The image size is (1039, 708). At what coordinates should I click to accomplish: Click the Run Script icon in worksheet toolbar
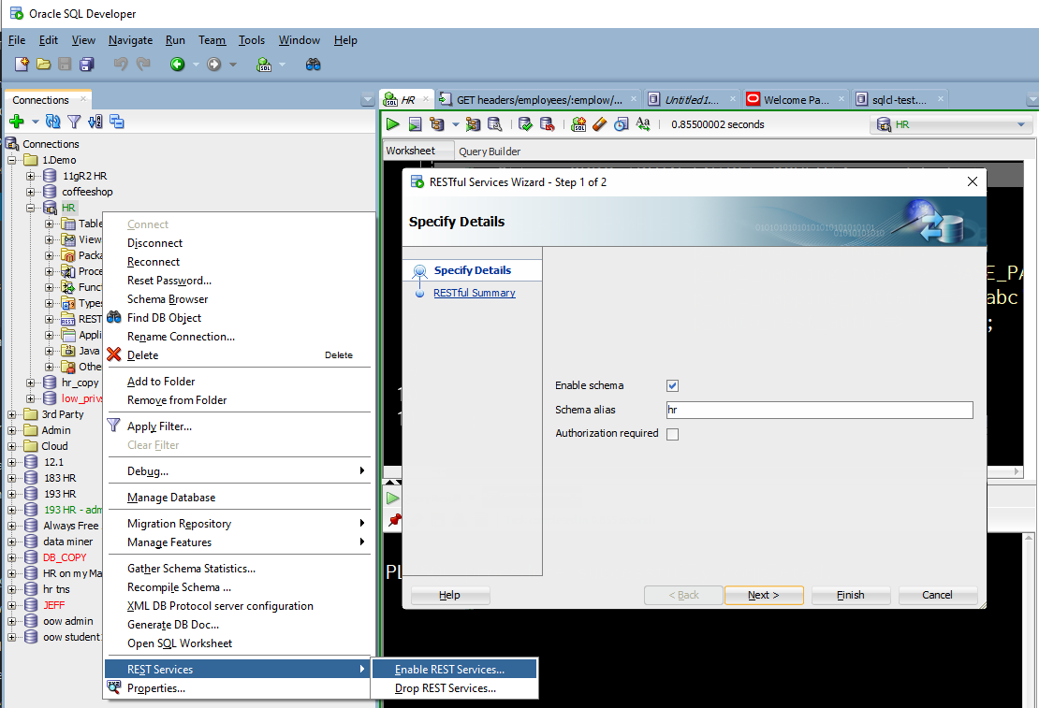pyautogui.click(x=415, y=123)
